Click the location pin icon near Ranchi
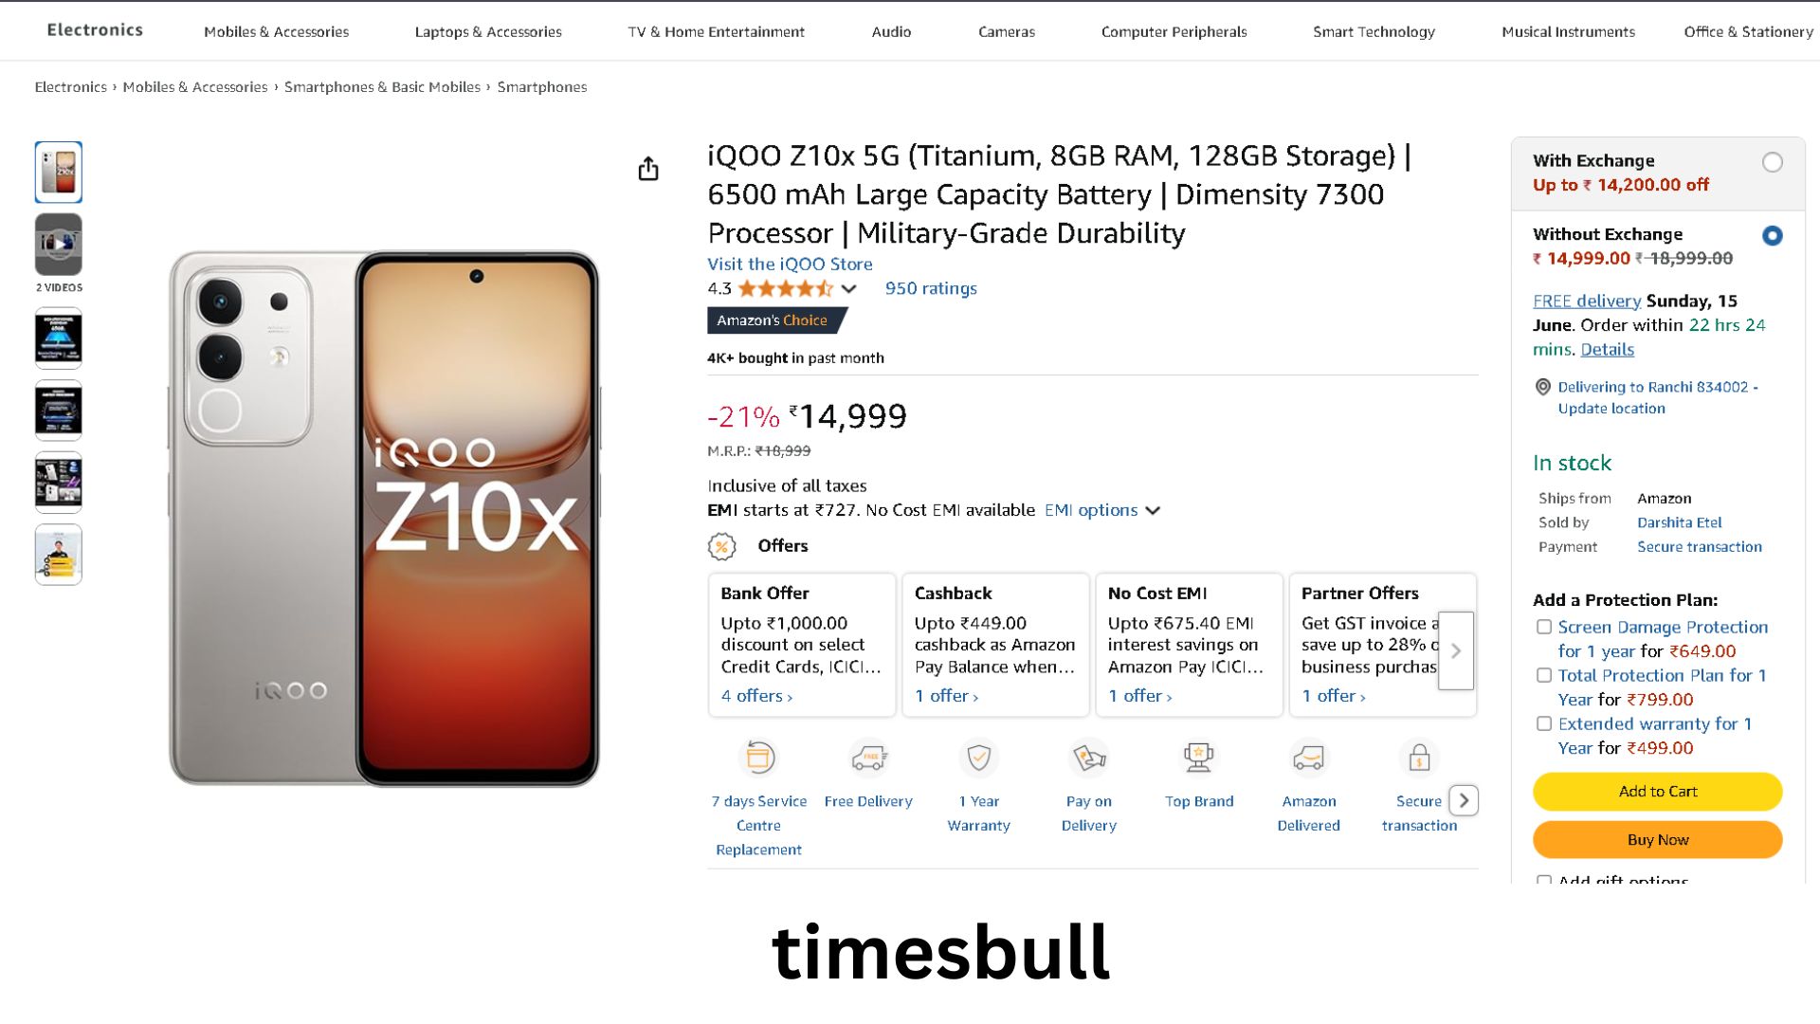This screenshot has height=1024, width=1820. tap(1543, 387)
